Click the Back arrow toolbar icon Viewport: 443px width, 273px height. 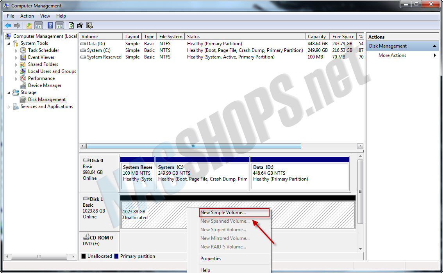pyautogui.click(x=8, y=26)
